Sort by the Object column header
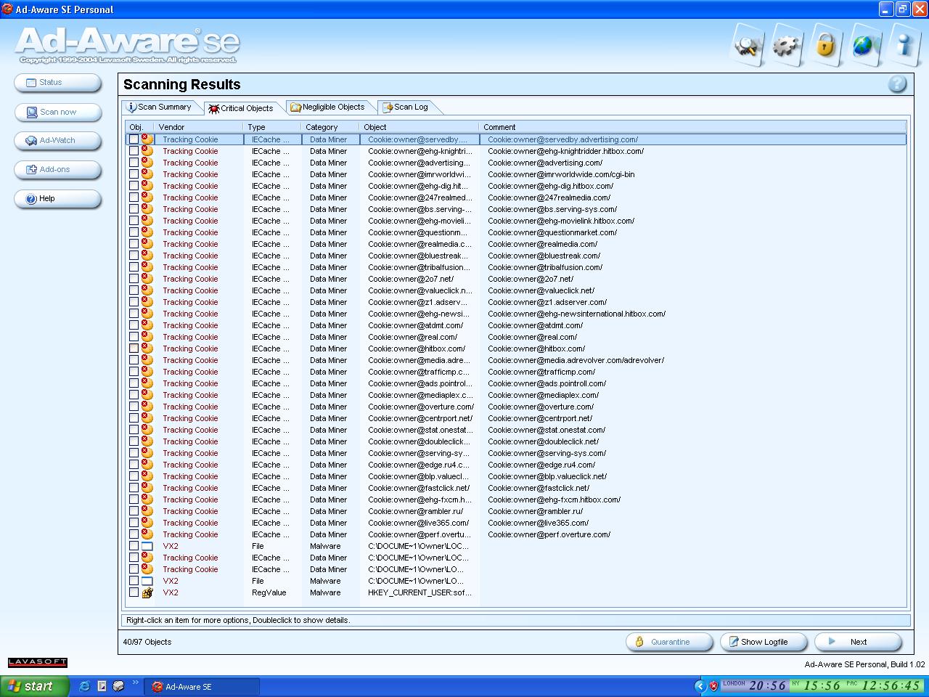Viewport: 929px width, 697px height. (419, 127)
